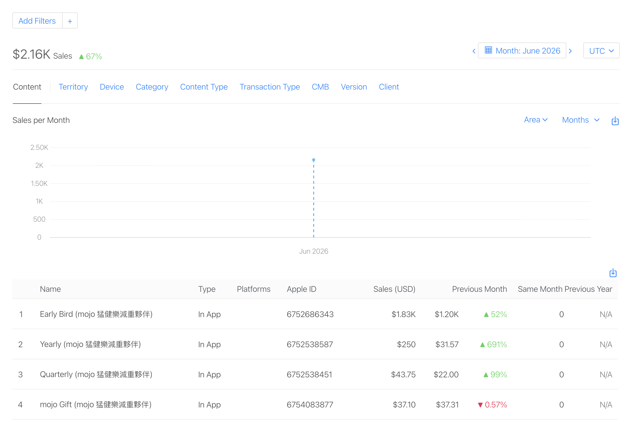Download the table data via export icon
The height and width of the screenshot is (426, 637).
pyautogui.click(x=613, y=273)
